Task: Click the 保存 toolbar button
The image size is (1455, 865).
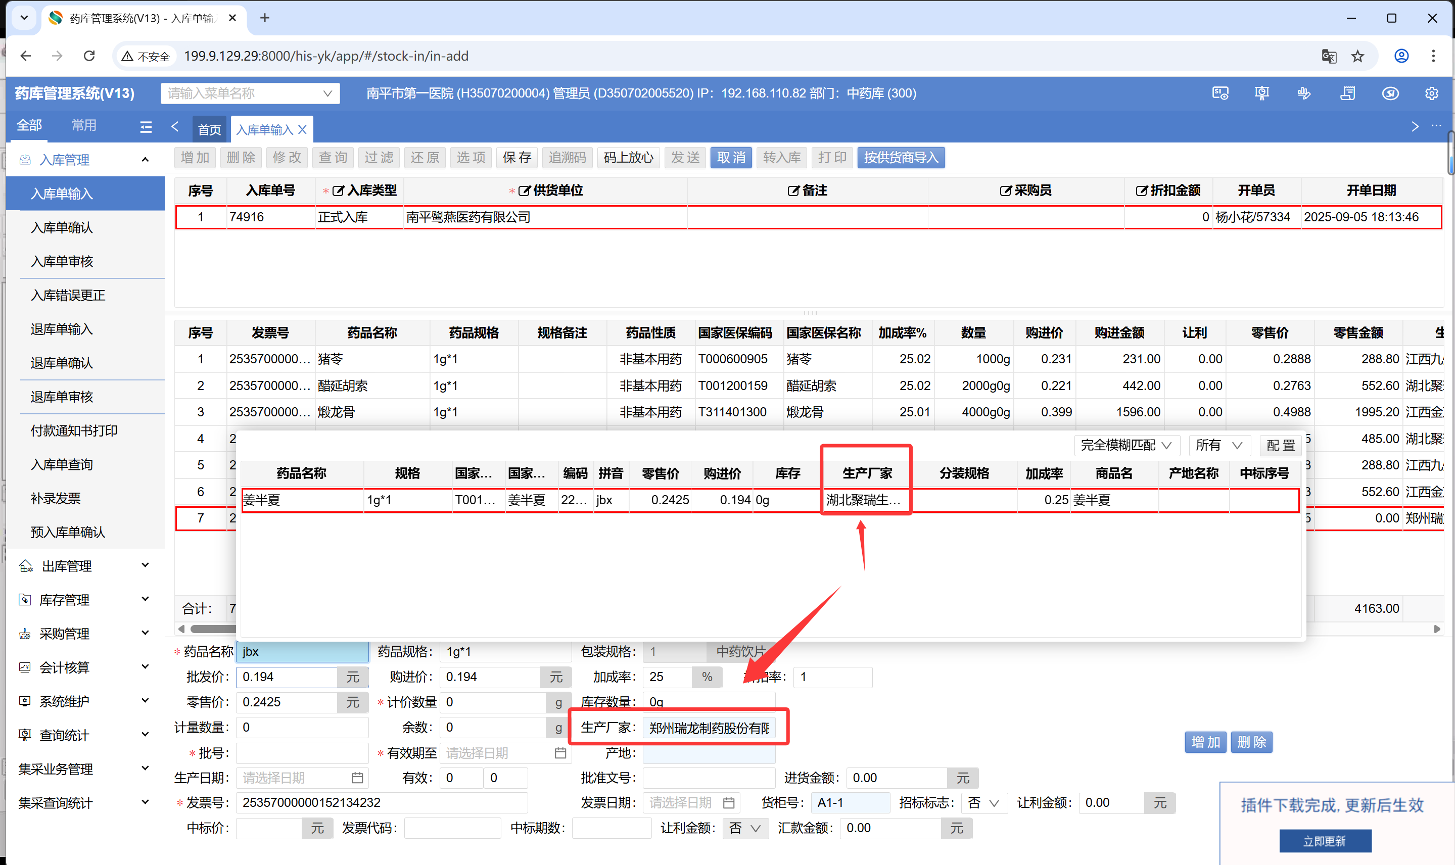Action: tap(517, 157)
